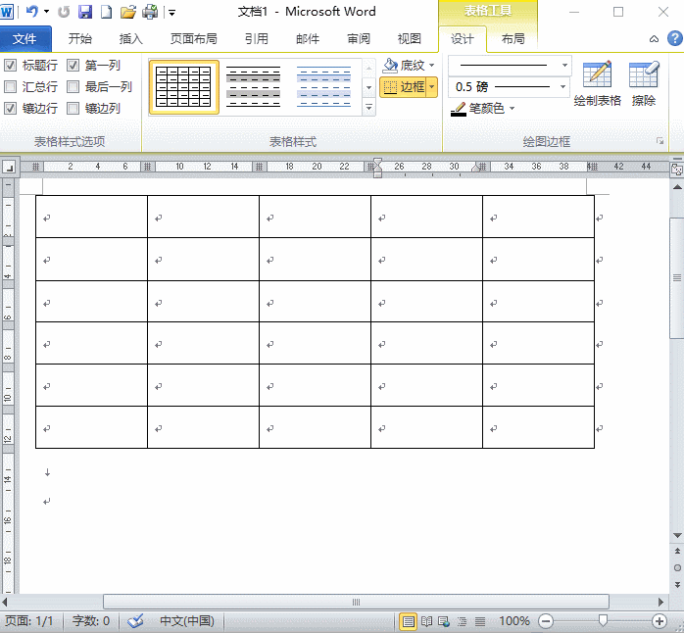Click zoom out minus button
This screenshot has width=684, height=633.
click(545, 621)
